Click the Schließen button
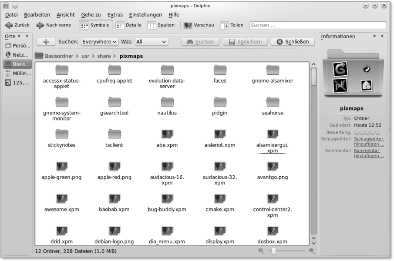This screenshot has height=261, width=394. tap(293, 42)
